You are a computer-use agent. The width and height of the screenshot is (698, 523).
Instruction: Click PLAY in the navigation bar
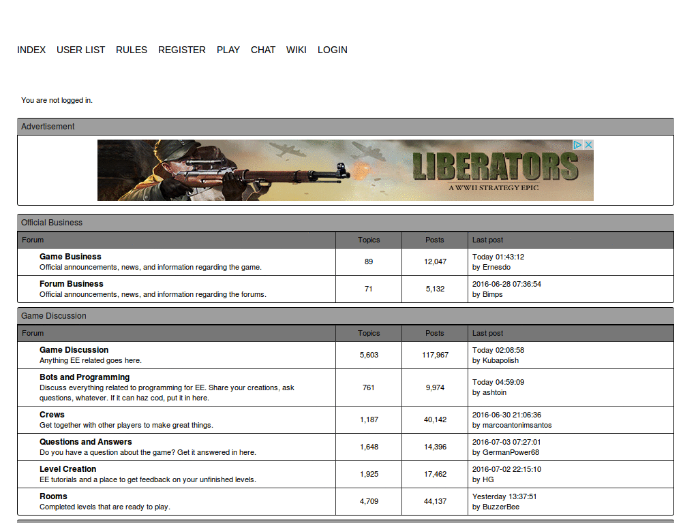(228, 50)
